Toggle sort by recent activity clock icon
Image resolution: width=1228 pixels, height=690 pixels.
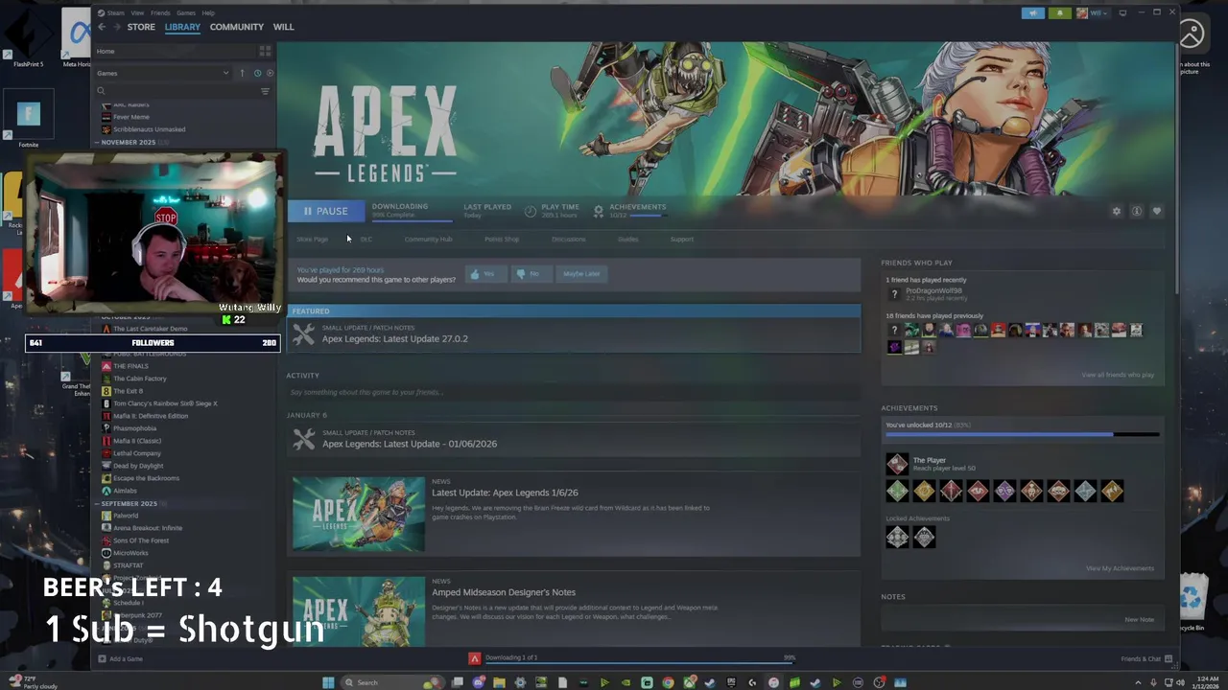[257, 73]
